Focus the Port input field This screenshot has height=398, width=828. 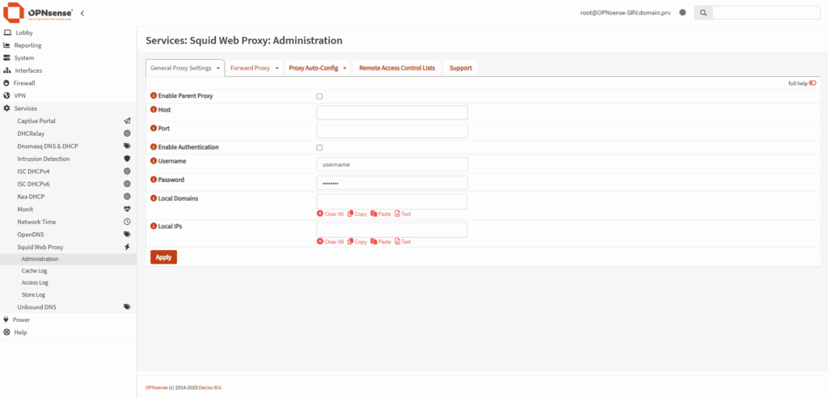tap(392, 131)
